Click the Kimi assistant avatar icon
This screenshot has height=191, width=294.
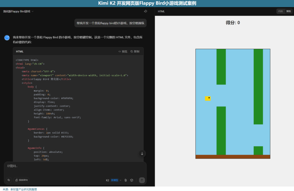[7, 38]
